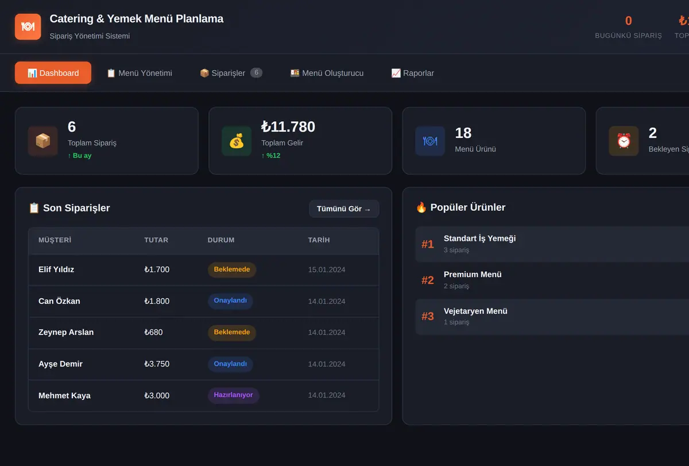Screen dimensions: 689x466
Task: Click the order count badge on Siparişler tab
Action: [256, 73]
